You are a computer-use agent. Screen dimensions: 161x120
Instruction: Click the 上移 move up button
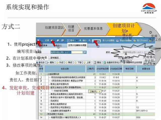[87, 62]
